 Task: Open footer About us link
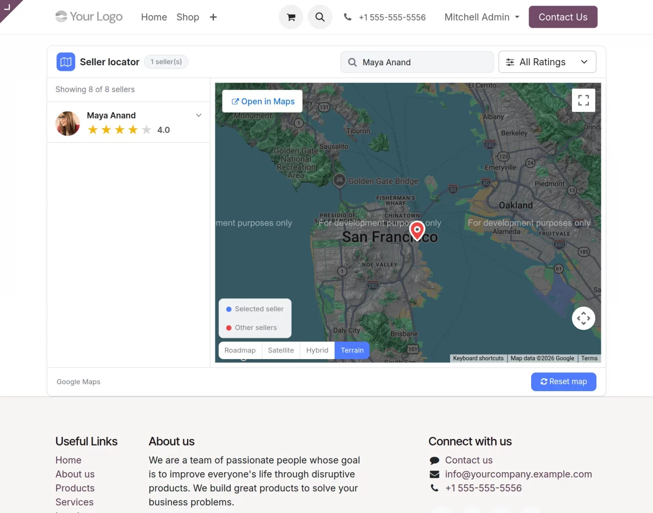click(75, 474)
